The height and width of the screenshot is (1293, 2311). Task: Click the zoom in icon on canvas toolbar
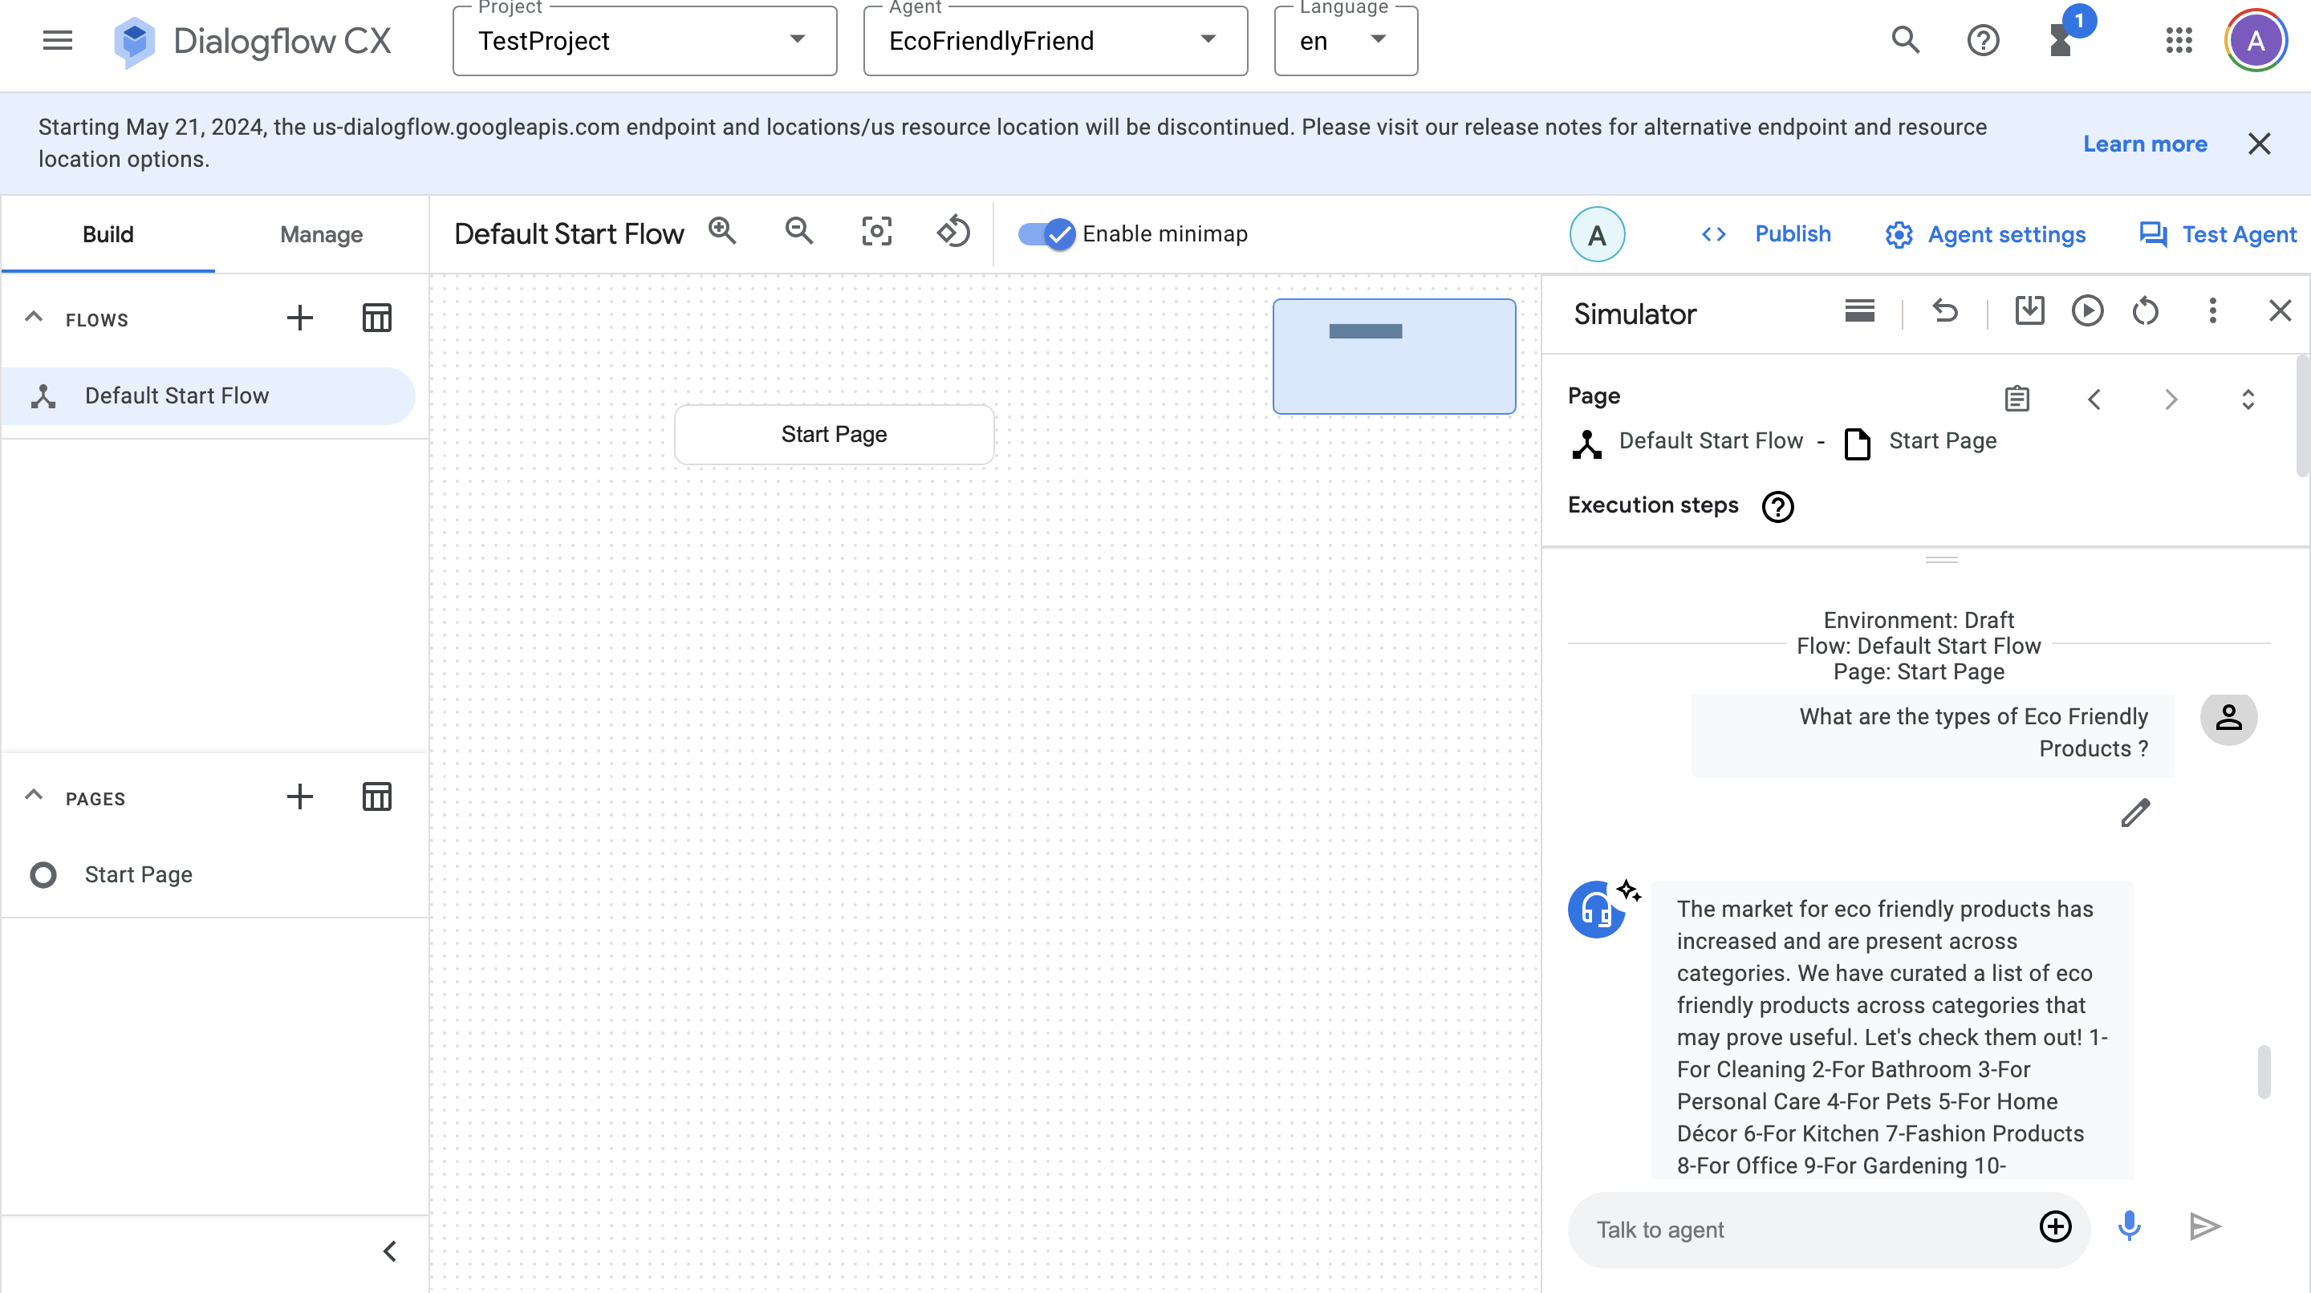coord(722,233)
